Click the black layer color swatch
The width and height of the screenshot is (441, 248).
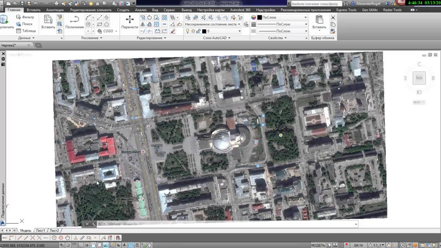pos(204,31)
